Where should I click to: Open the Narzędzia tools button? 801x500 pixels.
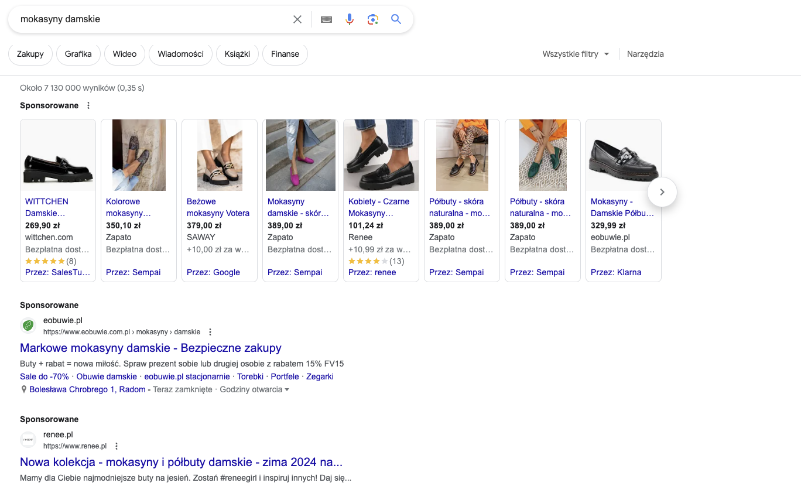click(x=645, y=54)
